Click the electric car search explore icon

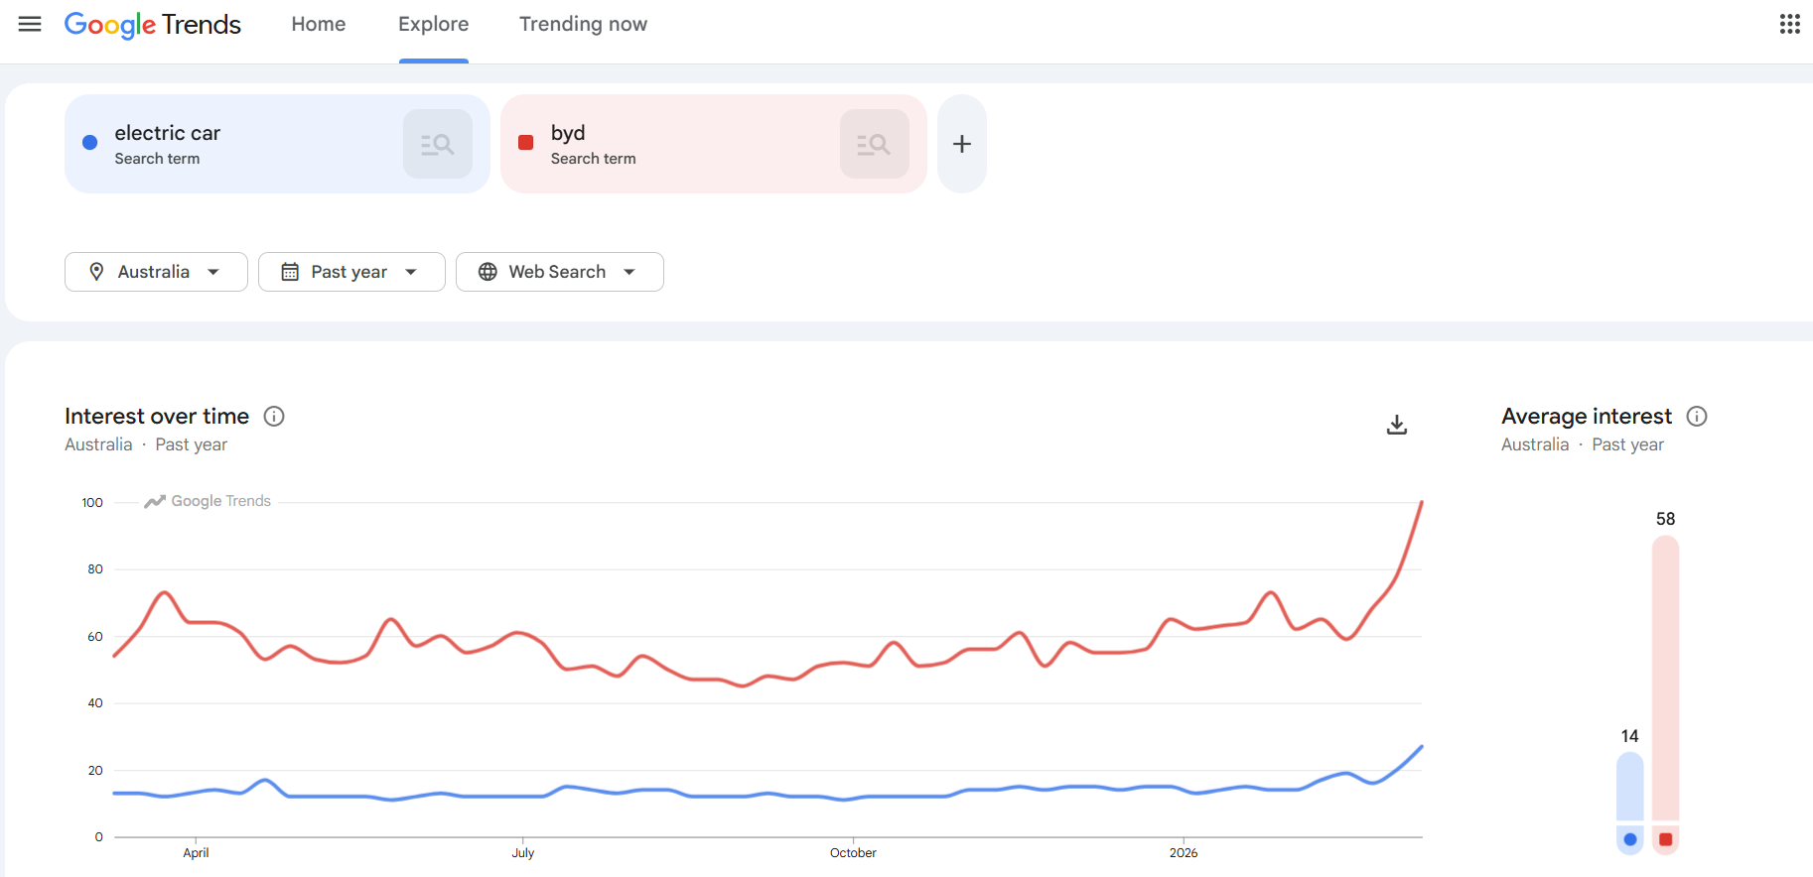click(x=437, y=144)
